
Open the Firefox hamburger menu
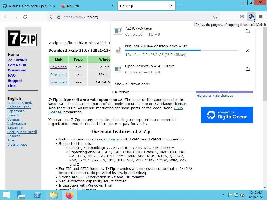(x=261, y=17)
